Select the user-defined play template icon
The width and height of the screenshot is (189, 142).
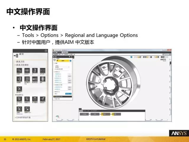coord(19,89)
